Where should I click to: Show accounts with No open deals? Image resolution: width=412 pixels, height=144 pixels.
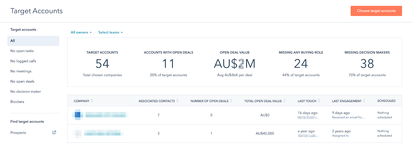tap(22, 81)
